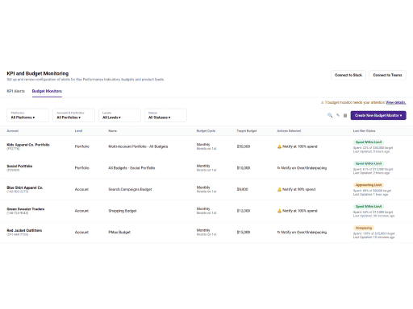
Task: Open PMax Budget monitor name
Action: pyautogui.click(x=119, y=233)
